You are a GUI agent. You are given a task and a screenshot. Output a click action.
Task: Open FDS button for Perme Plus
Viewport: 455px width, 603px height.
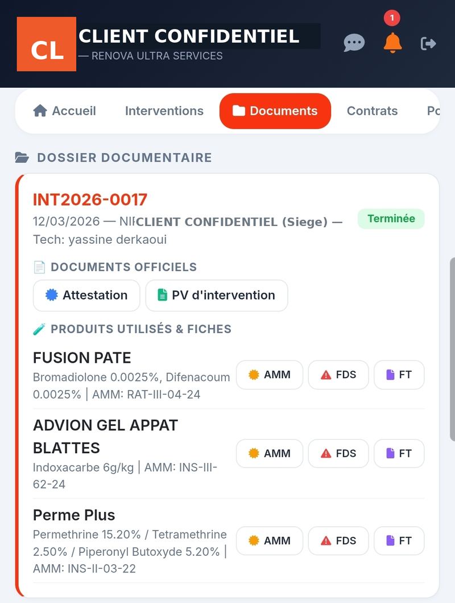tap(338, 541)
